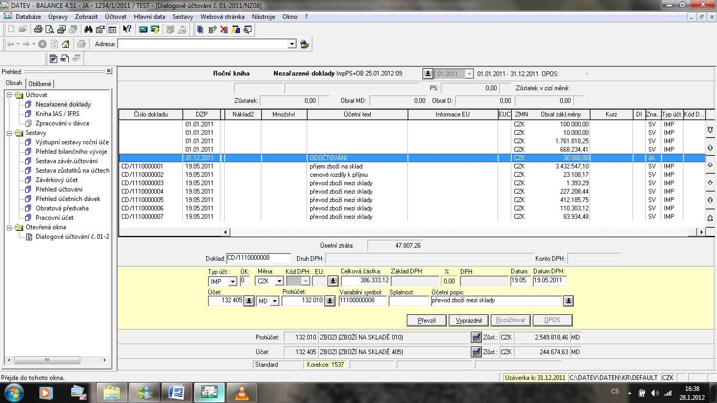
Task: Click the context help arrow question icon
Action: 127,29
